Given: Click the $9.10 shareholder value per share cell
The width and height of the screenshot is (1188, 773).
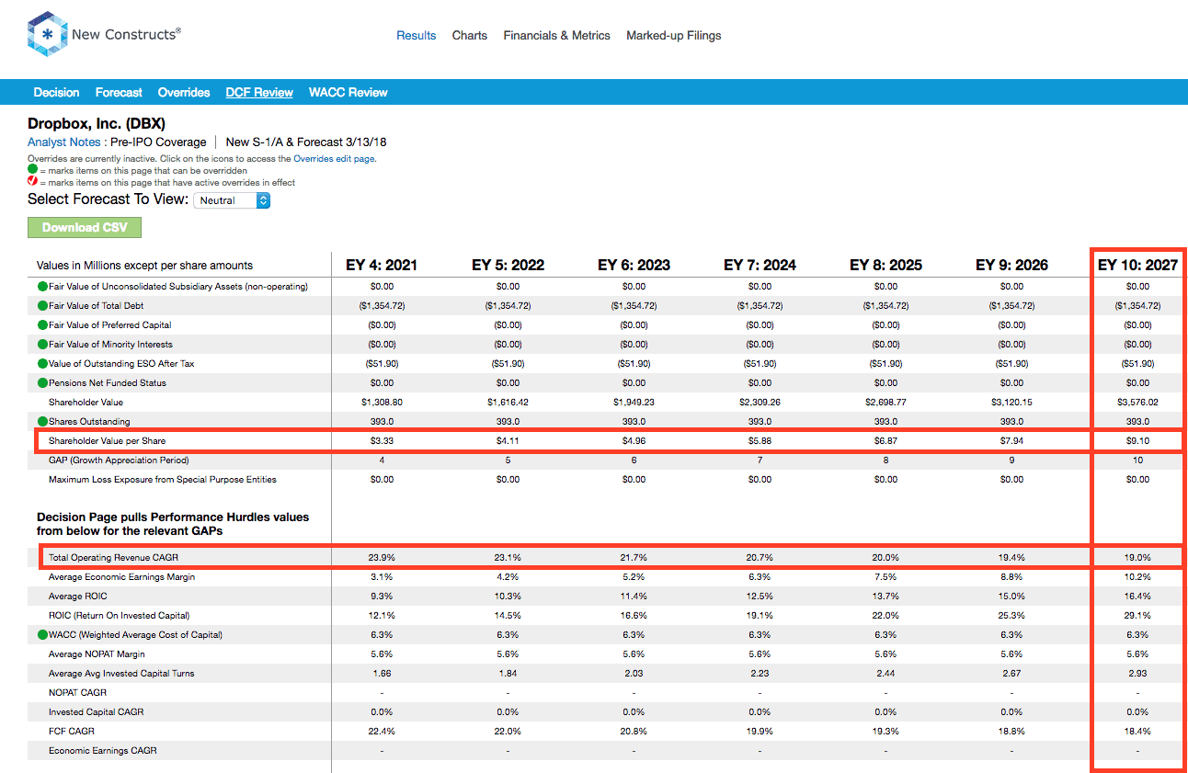Looking at the screenshot, I should (x=1137, y=441).
